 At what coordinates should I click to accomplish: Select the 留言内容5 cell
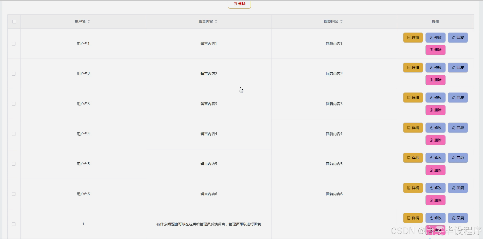[209, 164]
